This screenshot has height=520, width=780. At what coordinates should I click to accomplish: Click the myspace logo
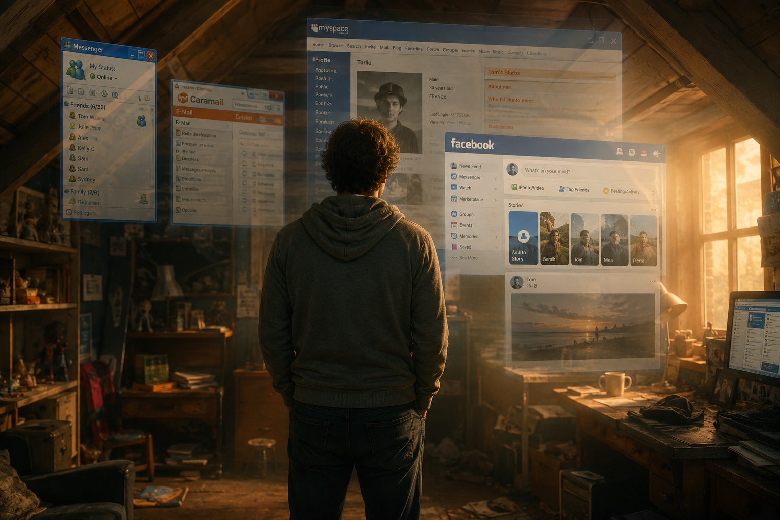coord(330,28)
